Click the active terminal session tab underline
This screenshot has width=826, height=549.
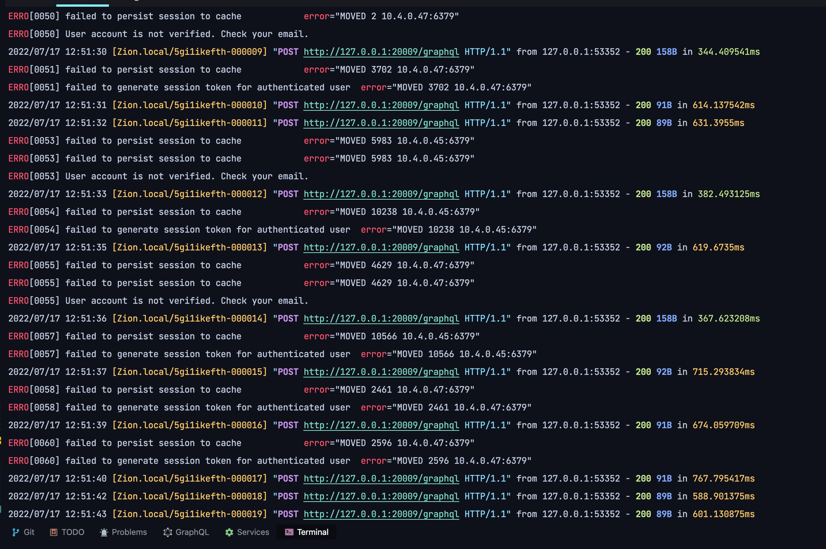[82, 5]
